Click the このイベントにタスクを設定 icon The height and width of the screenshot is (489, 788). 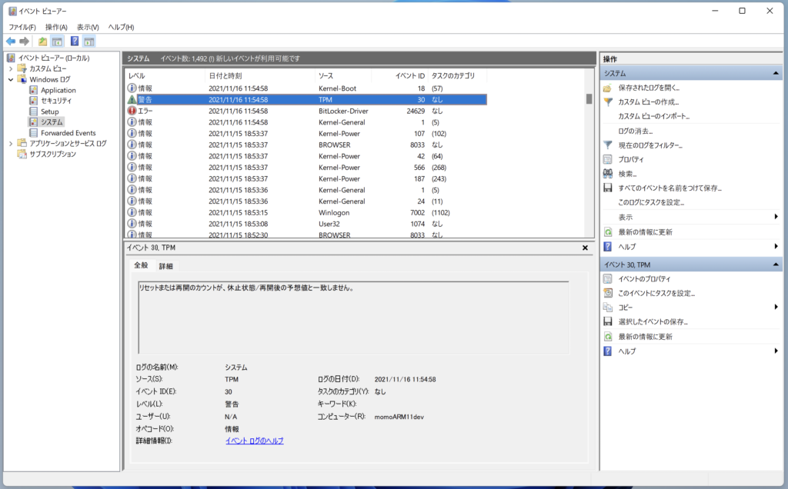point(608,293)
